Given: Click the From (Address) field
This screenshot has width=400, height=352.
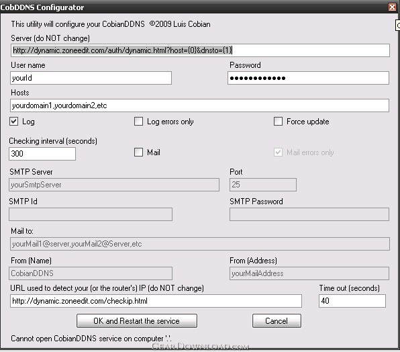Looking at the screenshot, I should coord(309,273).
